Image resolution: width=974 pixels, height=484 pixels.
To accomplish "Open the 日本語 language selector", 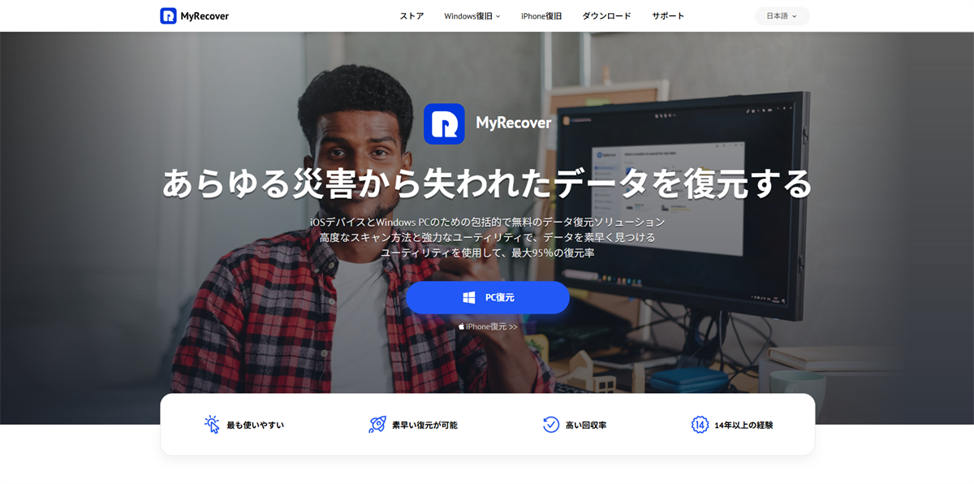I will [x=782, y=16].
